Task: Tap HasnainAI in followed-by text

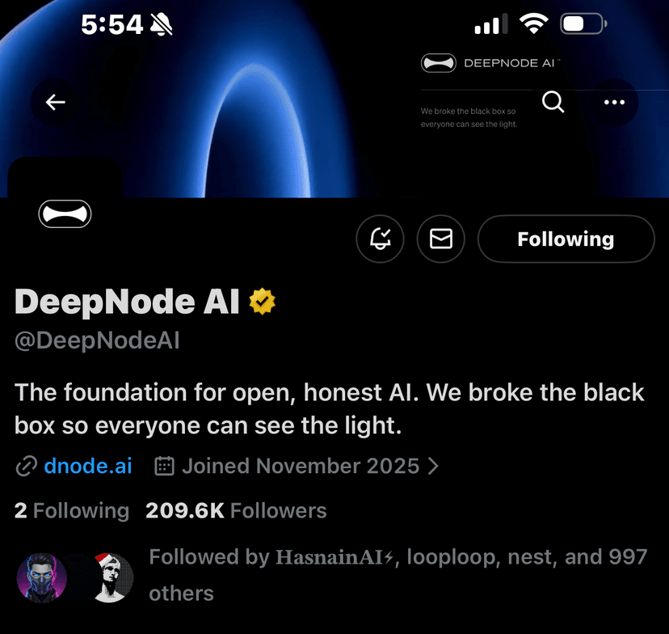Action: (333, 556)
